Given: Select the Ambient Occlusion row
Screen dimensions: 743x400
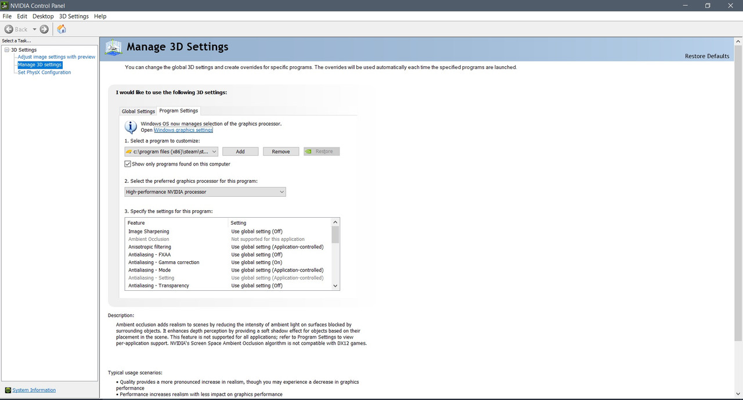Looking at the screenshot, I should (x=229, y=239).
